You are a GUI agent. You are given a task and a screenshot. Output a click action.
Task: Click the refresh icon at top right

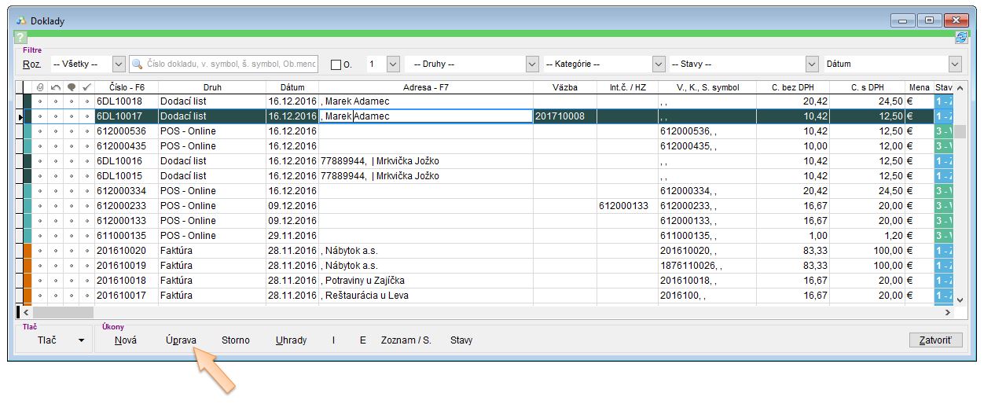(961, 38)
